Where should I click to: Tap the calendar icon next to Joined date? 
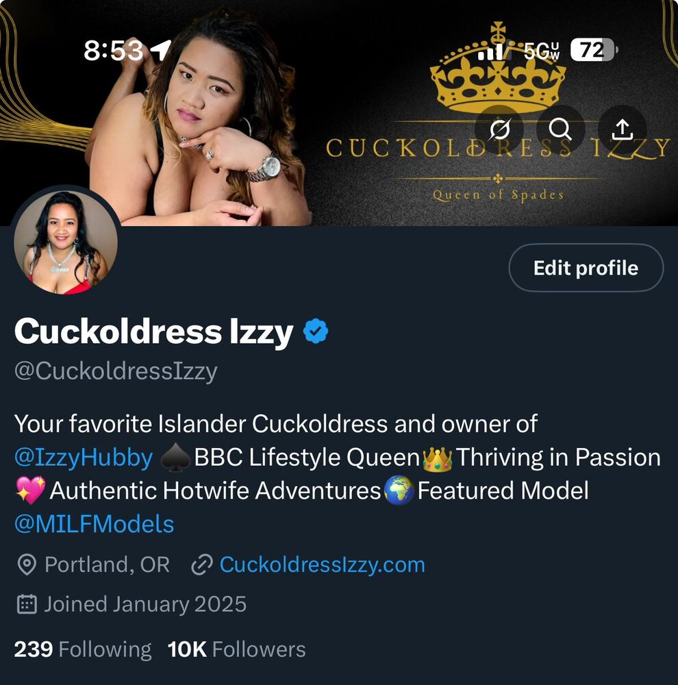point(27,604)
